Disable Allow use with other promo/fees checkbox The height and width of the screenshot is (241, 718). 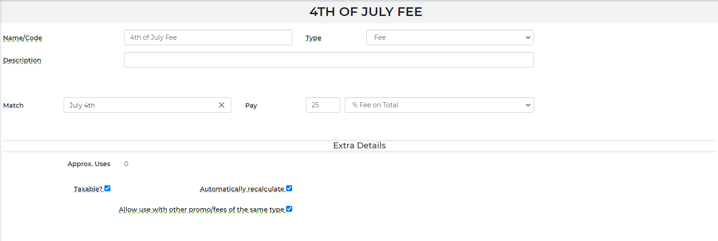pos(289,209)
